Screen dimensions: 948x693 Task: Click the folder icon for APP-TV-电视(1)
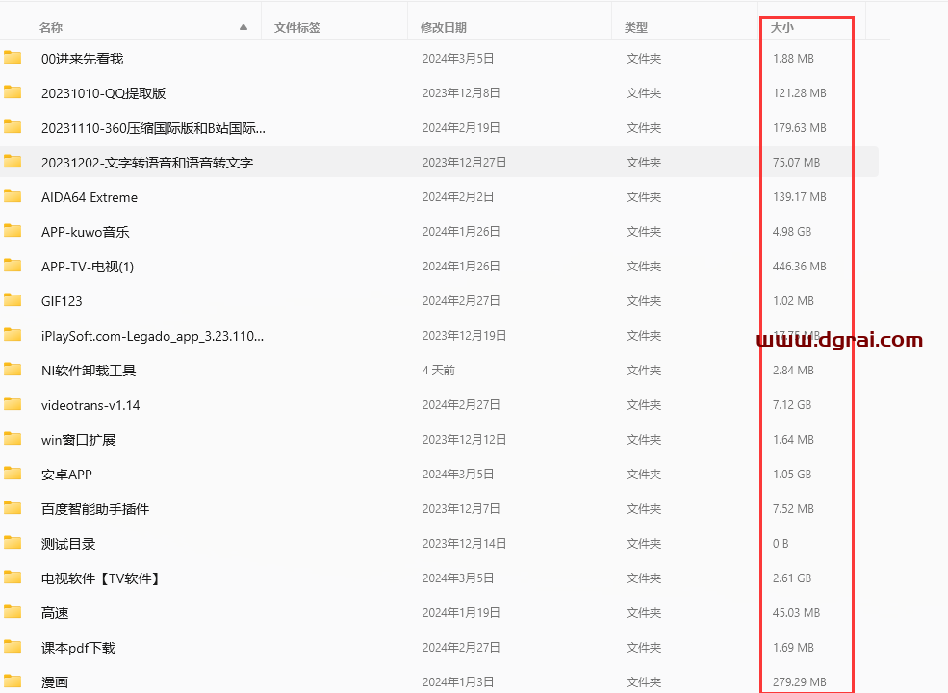(x=13, y=266)
